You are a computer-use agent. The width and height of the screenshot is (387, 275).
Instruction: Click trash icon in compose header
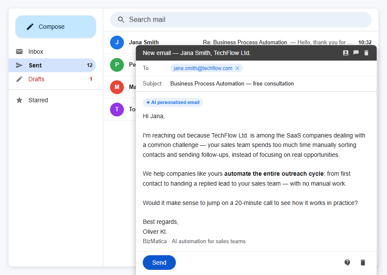click(x=366, y=53)
